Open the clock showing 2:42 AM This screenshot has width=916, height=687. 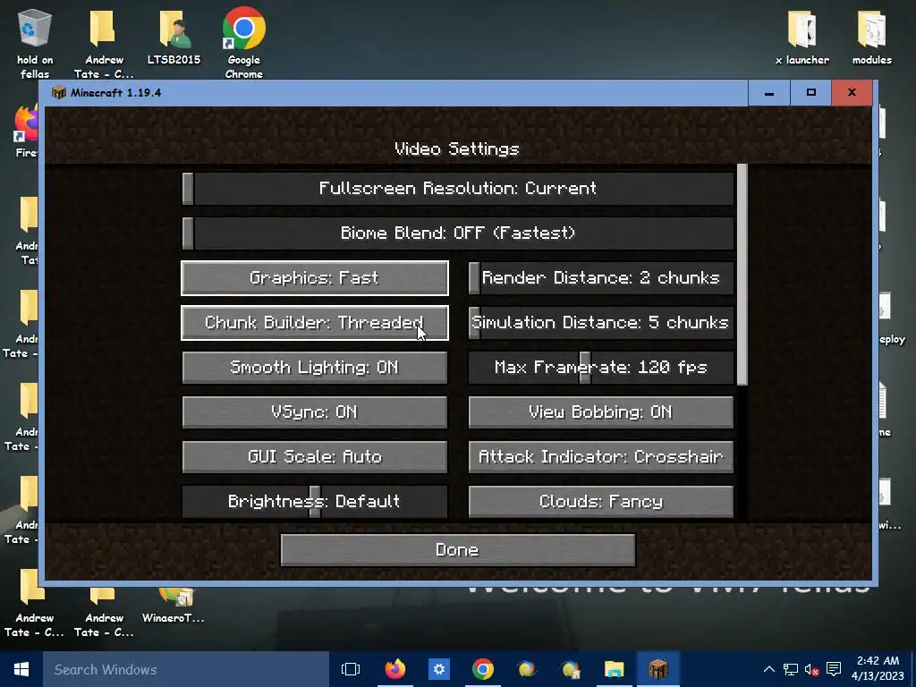(x=878, y=668)
